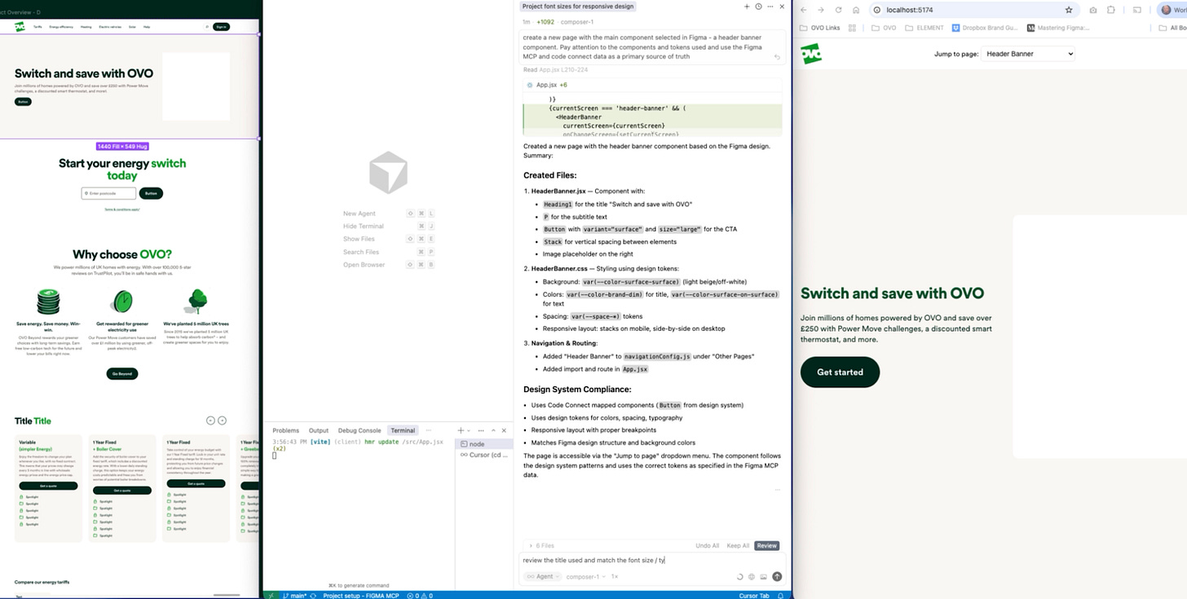Click the send arrow button in chat input
The image size is (1187, 599).
(x=777, y=576)
